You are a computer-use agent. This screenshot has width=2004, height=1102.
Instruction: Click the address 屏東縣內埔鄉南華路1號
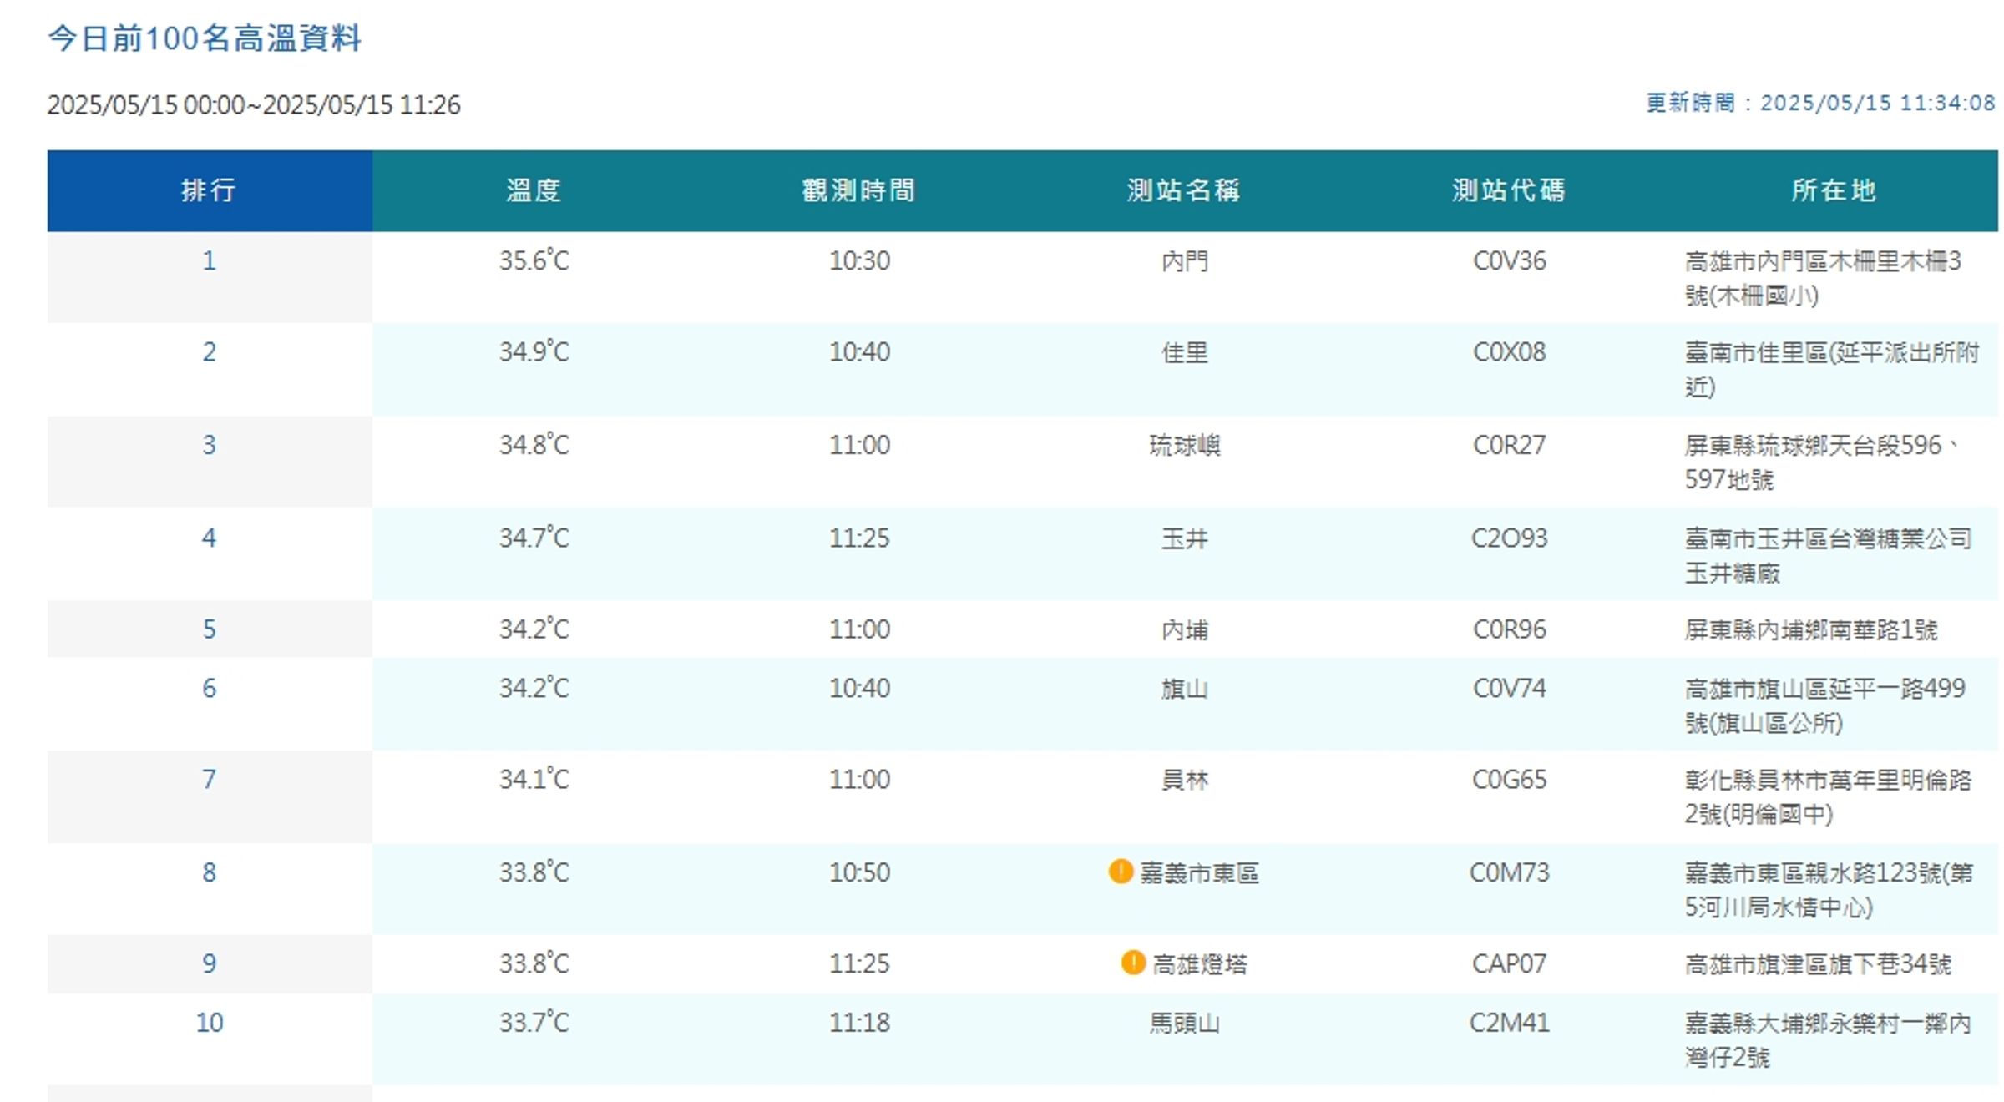coord(1810,629)
